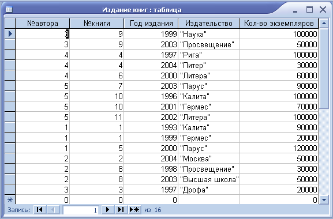Image resolution: width=333 pixels, height=219 pixels.
Task: Click the record number input field
Action: [81, 210]
